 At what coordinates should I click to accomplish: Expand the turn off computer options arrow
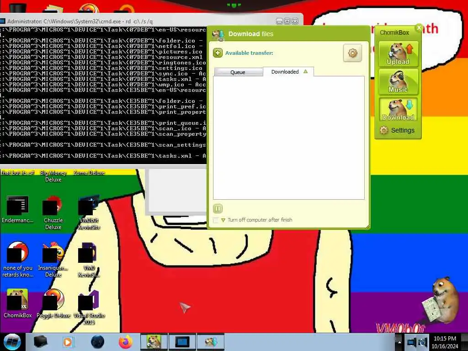pyautogui.click(x=223, y=220)
